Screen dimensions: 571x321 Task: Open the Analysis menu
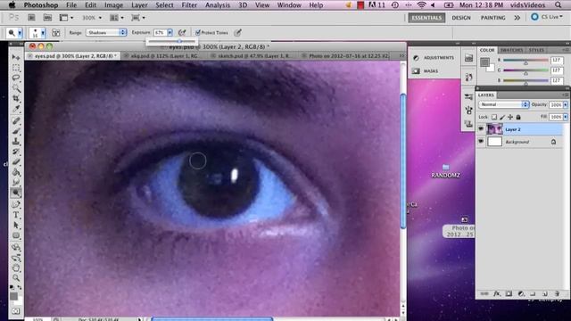218,5
